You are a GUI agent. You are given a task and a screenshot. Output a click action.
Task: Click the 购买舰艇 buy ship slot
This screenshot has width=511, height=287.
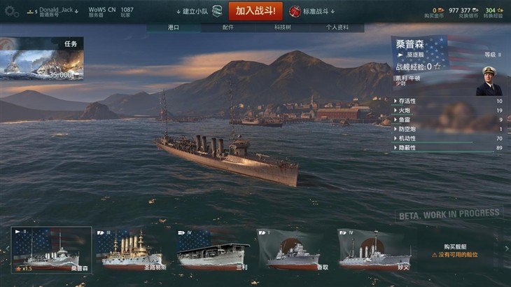455,251
